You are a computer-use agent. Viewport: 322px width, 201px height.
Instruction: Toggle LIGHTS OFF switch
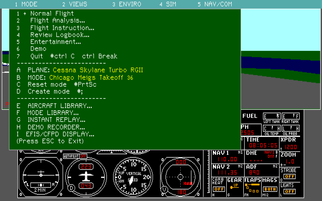(290, 191)
